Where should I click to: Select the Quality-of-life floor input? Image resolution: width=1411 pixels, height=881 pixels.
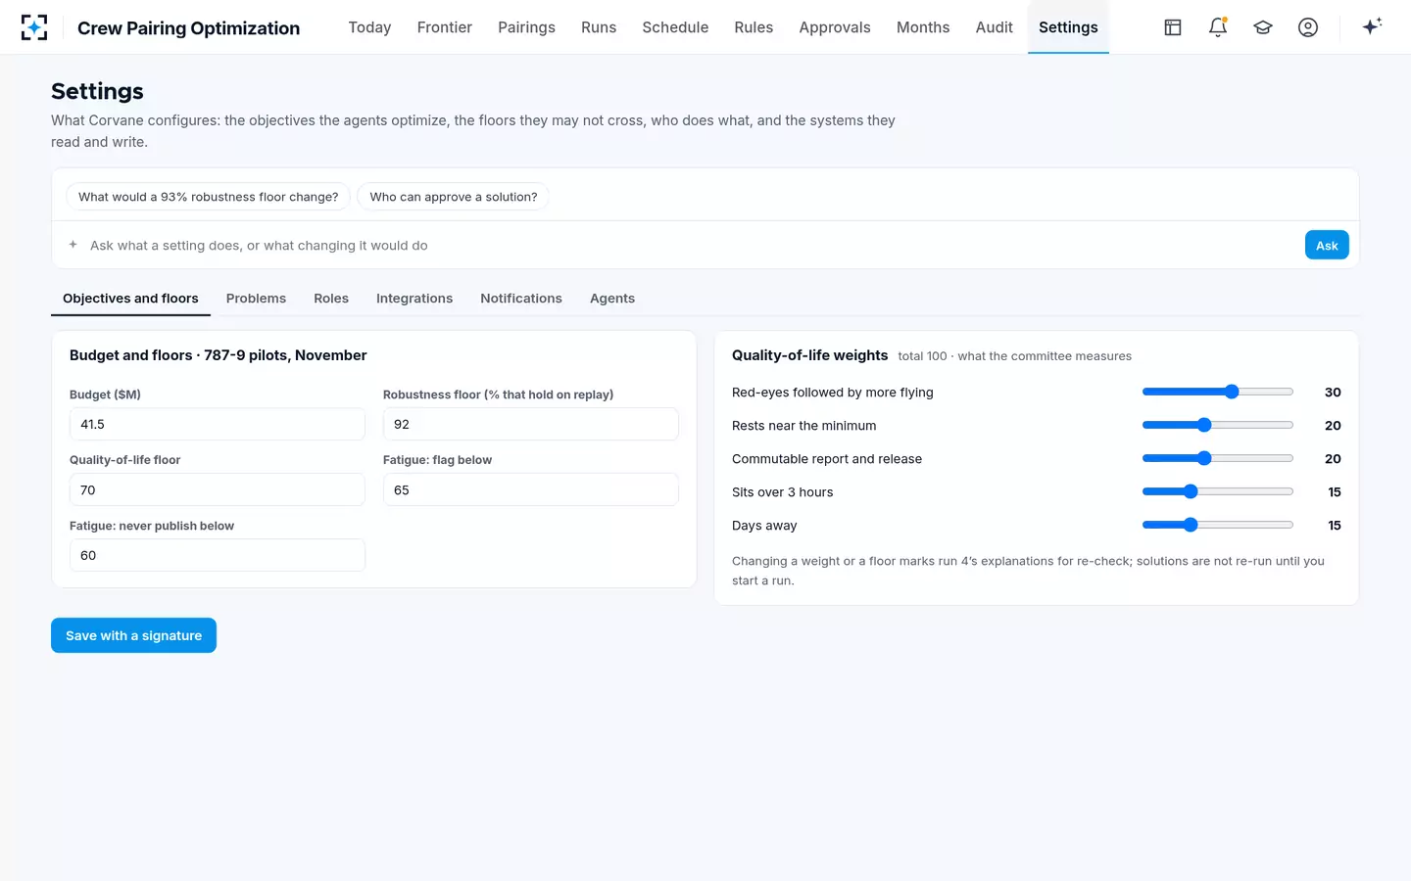pyautogui.click(x=218, y=489)
